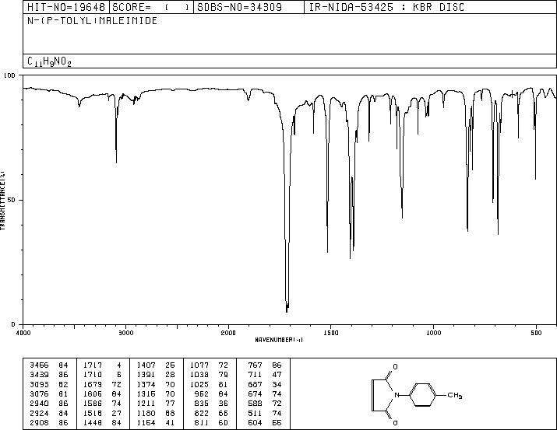This screenshot has width=557, height=430.
Task: Select peak table entry 1407
Action: tap(146, 365)
